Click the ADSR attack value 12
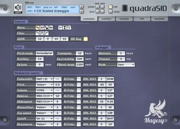This screenshot has width=180, height=129. [40, 39]
